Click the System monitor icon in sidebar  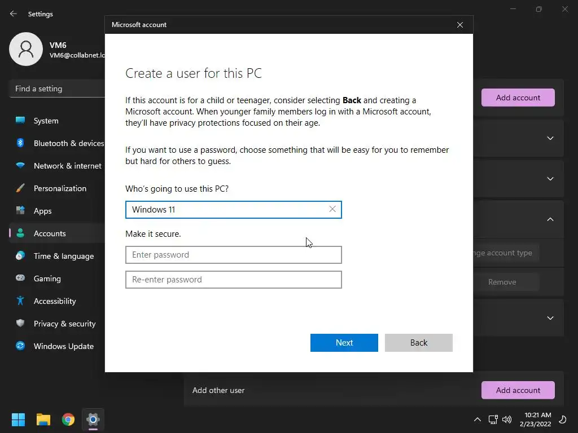(20, 121)
